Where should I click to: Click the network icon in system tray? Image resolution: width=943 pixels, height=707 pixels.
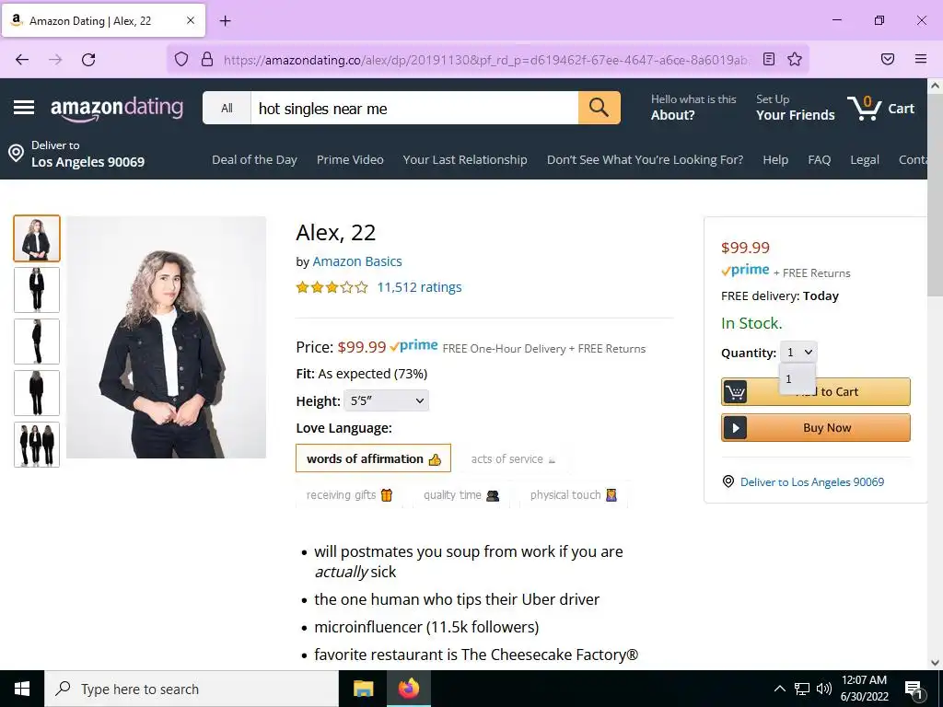(802, 689)
